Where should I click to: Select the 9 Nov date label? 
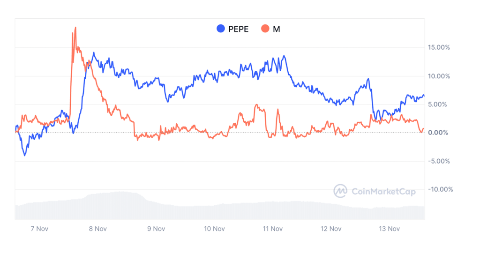[156, 229]
